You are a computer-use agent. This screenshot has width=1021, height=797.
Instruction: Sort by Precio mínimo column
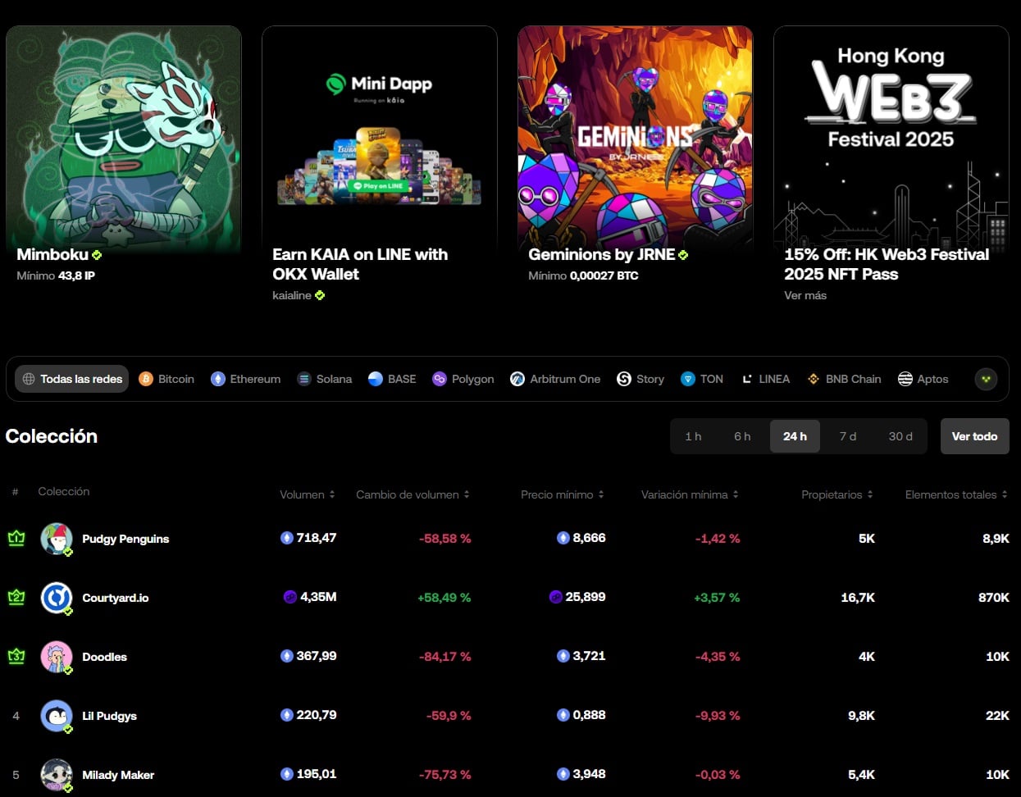tap(562, 494)
